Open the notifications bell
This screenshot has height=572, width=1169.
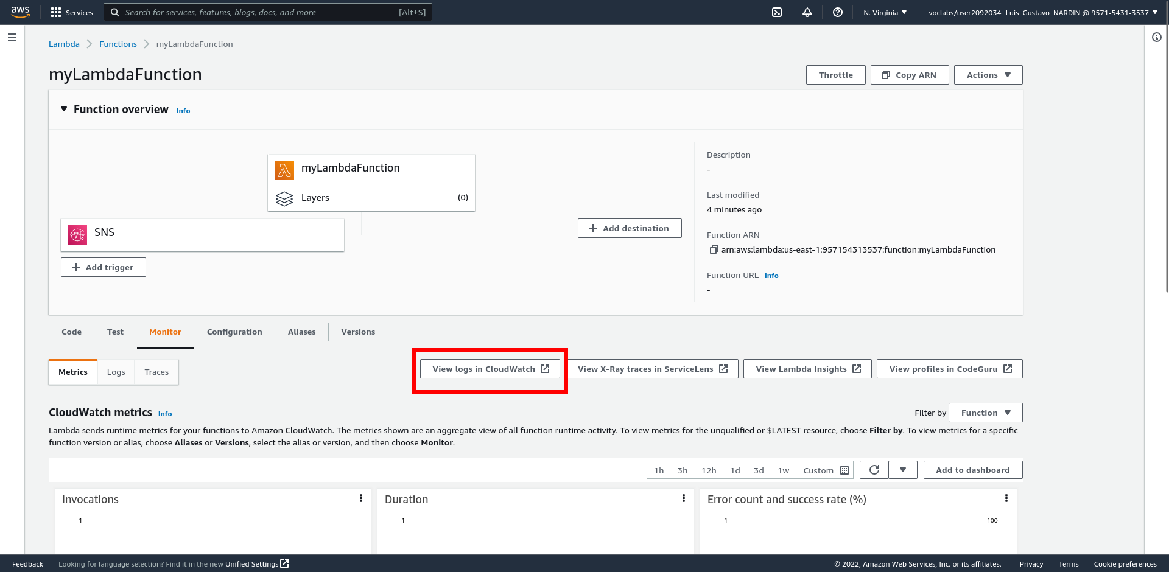point(807,12)
